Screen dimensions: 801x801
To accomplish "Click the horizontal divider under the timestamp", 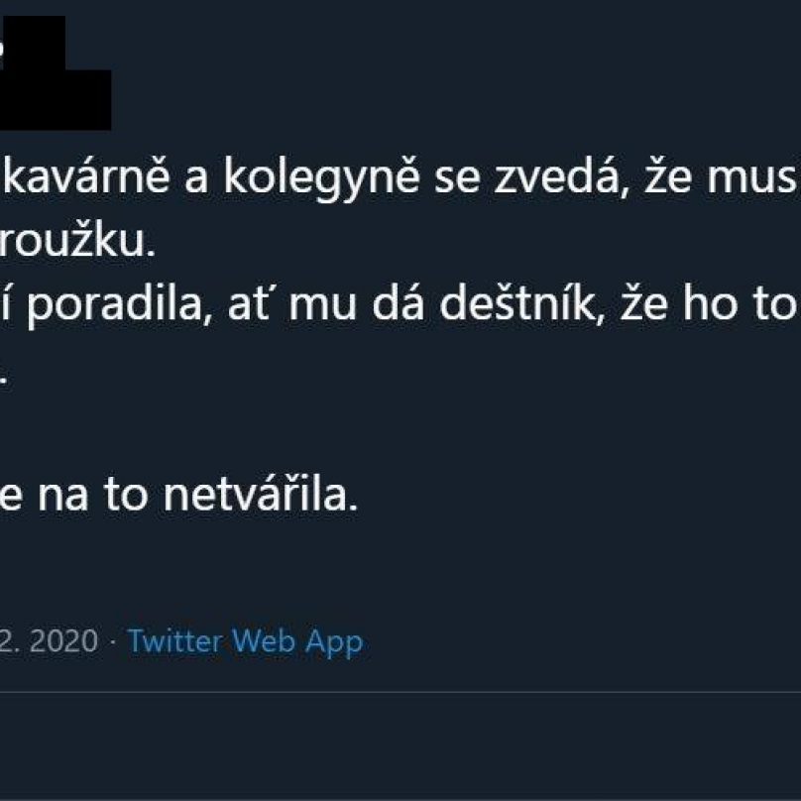I will 400,693.
